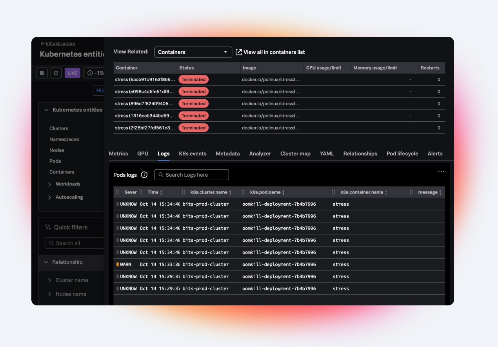Open the Pod lifecycle tab

coord(402,154)
